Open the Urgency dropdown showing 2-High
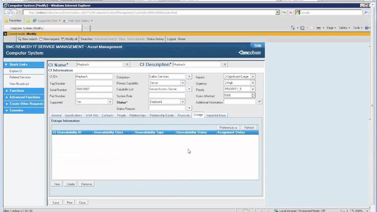 (x=253, y=83)
